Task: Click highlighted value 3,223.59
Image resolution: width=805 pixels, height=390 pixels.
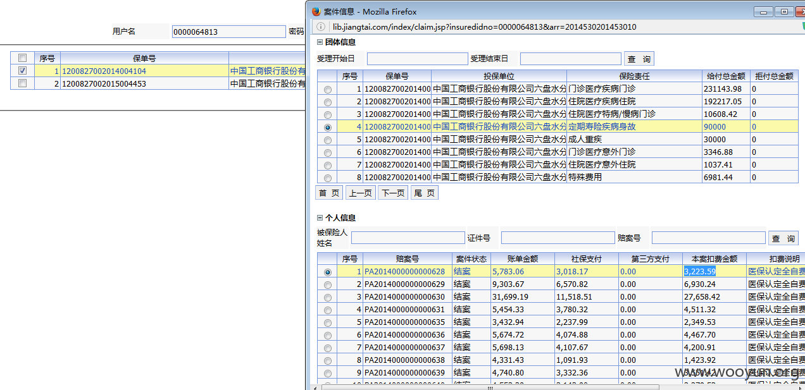Action: coord(700,272)
